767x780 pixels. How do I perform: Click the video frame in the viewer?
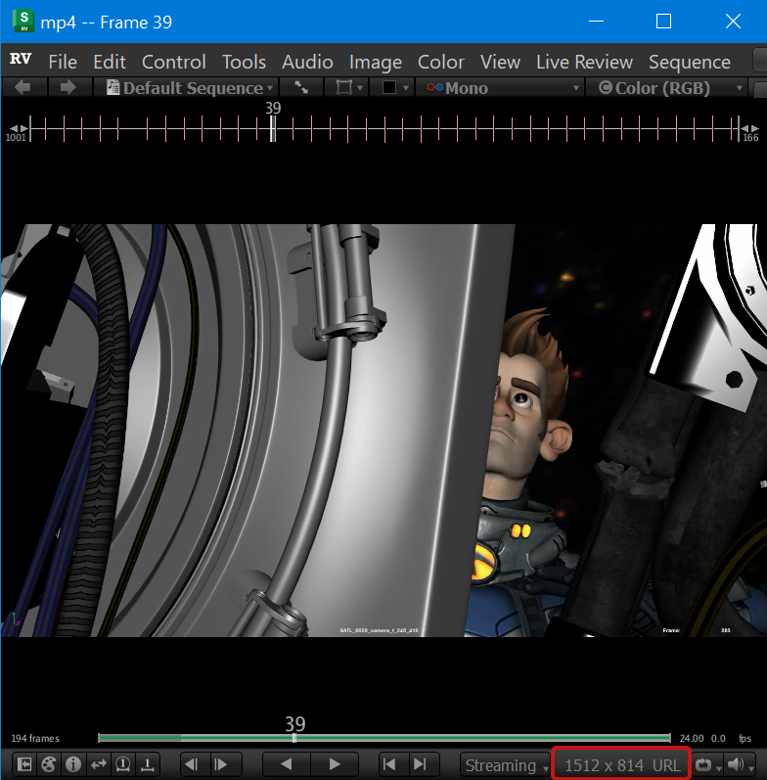[383, 431]
